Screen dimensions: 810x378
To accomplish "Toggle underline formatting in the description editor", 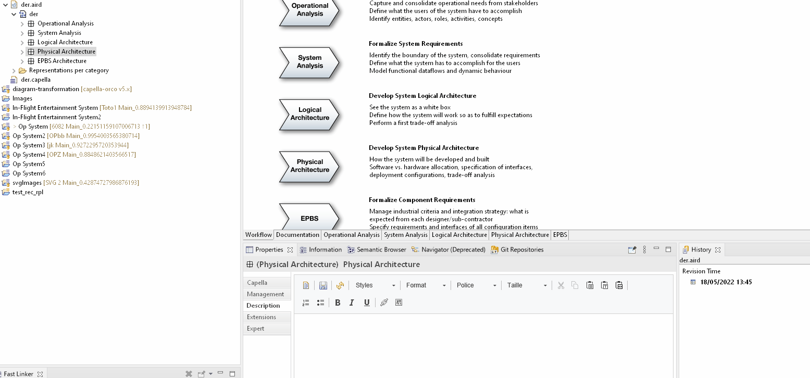I will click(367, 303).
